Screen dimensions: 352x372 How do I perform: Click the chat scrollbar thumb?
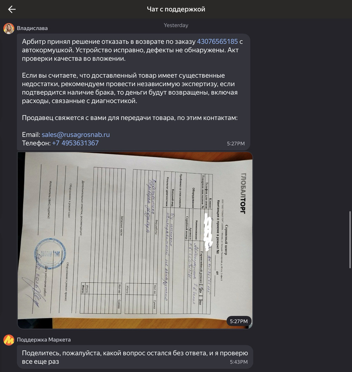[350, 239]
